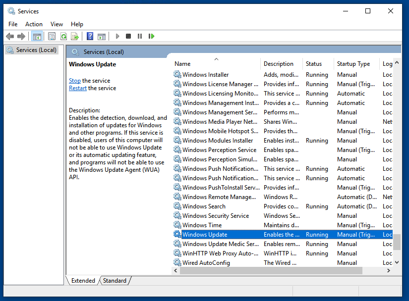409x301 pixels.
Task: Stop the service using the toolbar square
Action: 128,36
